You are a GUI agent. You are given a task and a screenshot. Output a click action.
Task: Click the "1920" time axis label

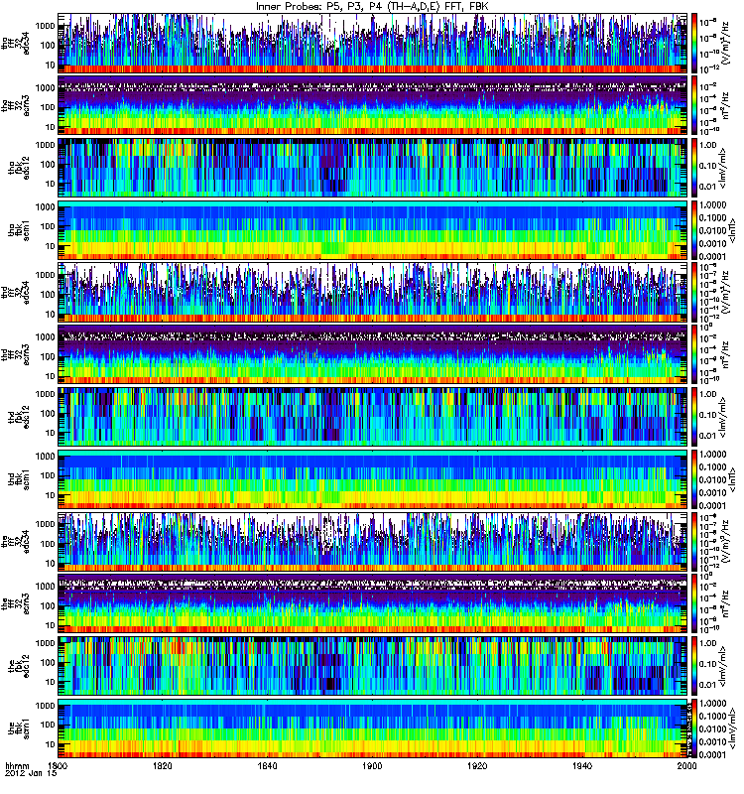pyautogui.click(x=477, y=765)
